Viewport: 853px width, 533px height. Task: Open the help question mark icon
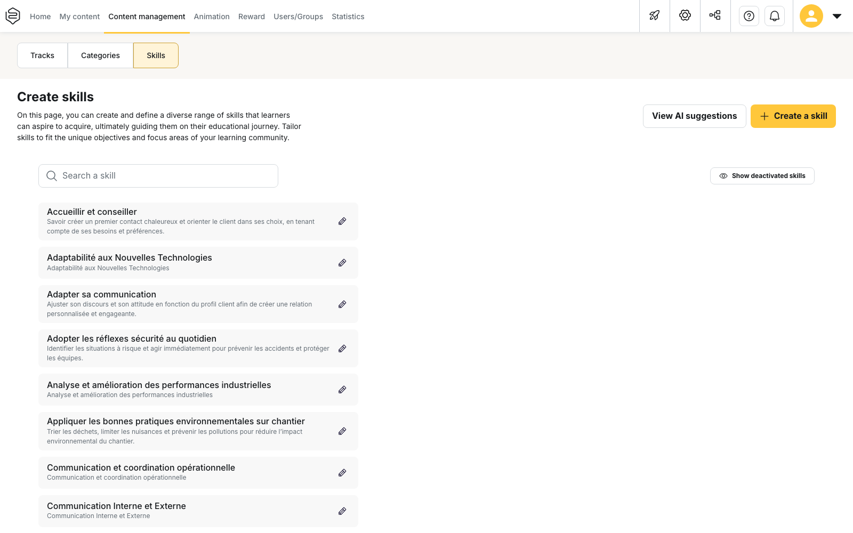[749, 16]
